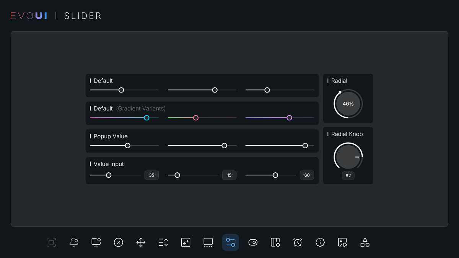The image size is (459, 258).
Task: Click the monitor display component icon
Action: tap(96, 242)
